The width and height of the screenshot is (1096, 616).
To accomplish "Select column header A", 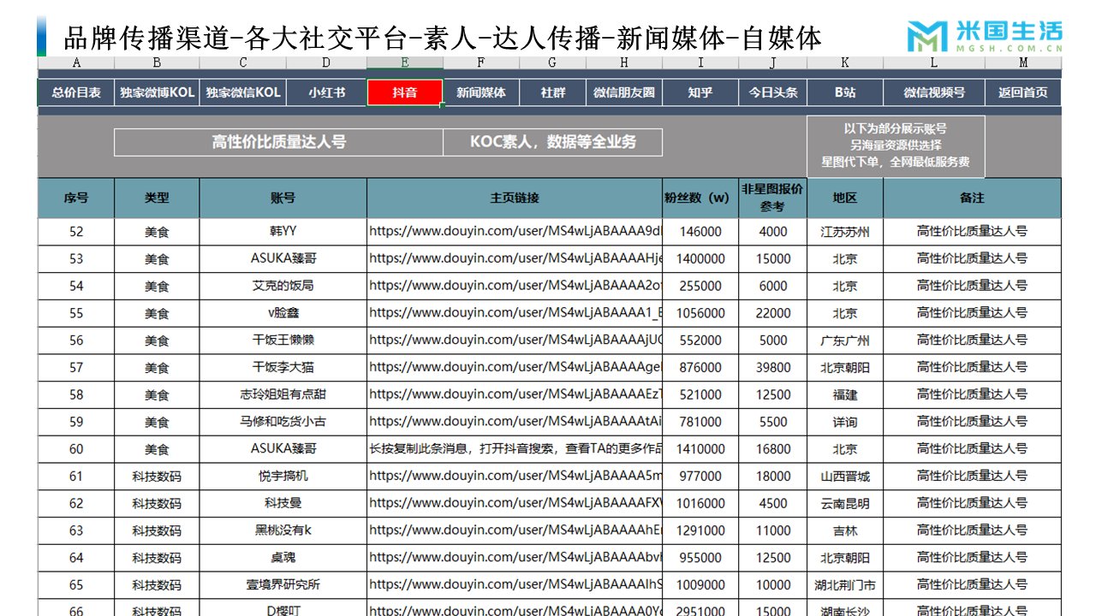I will click(76, 62).
